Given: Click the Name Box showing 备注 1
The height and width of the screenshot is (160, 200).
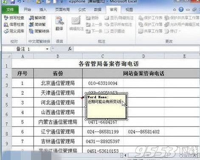Looking at the screenshot, I should [x=23, y=49].
